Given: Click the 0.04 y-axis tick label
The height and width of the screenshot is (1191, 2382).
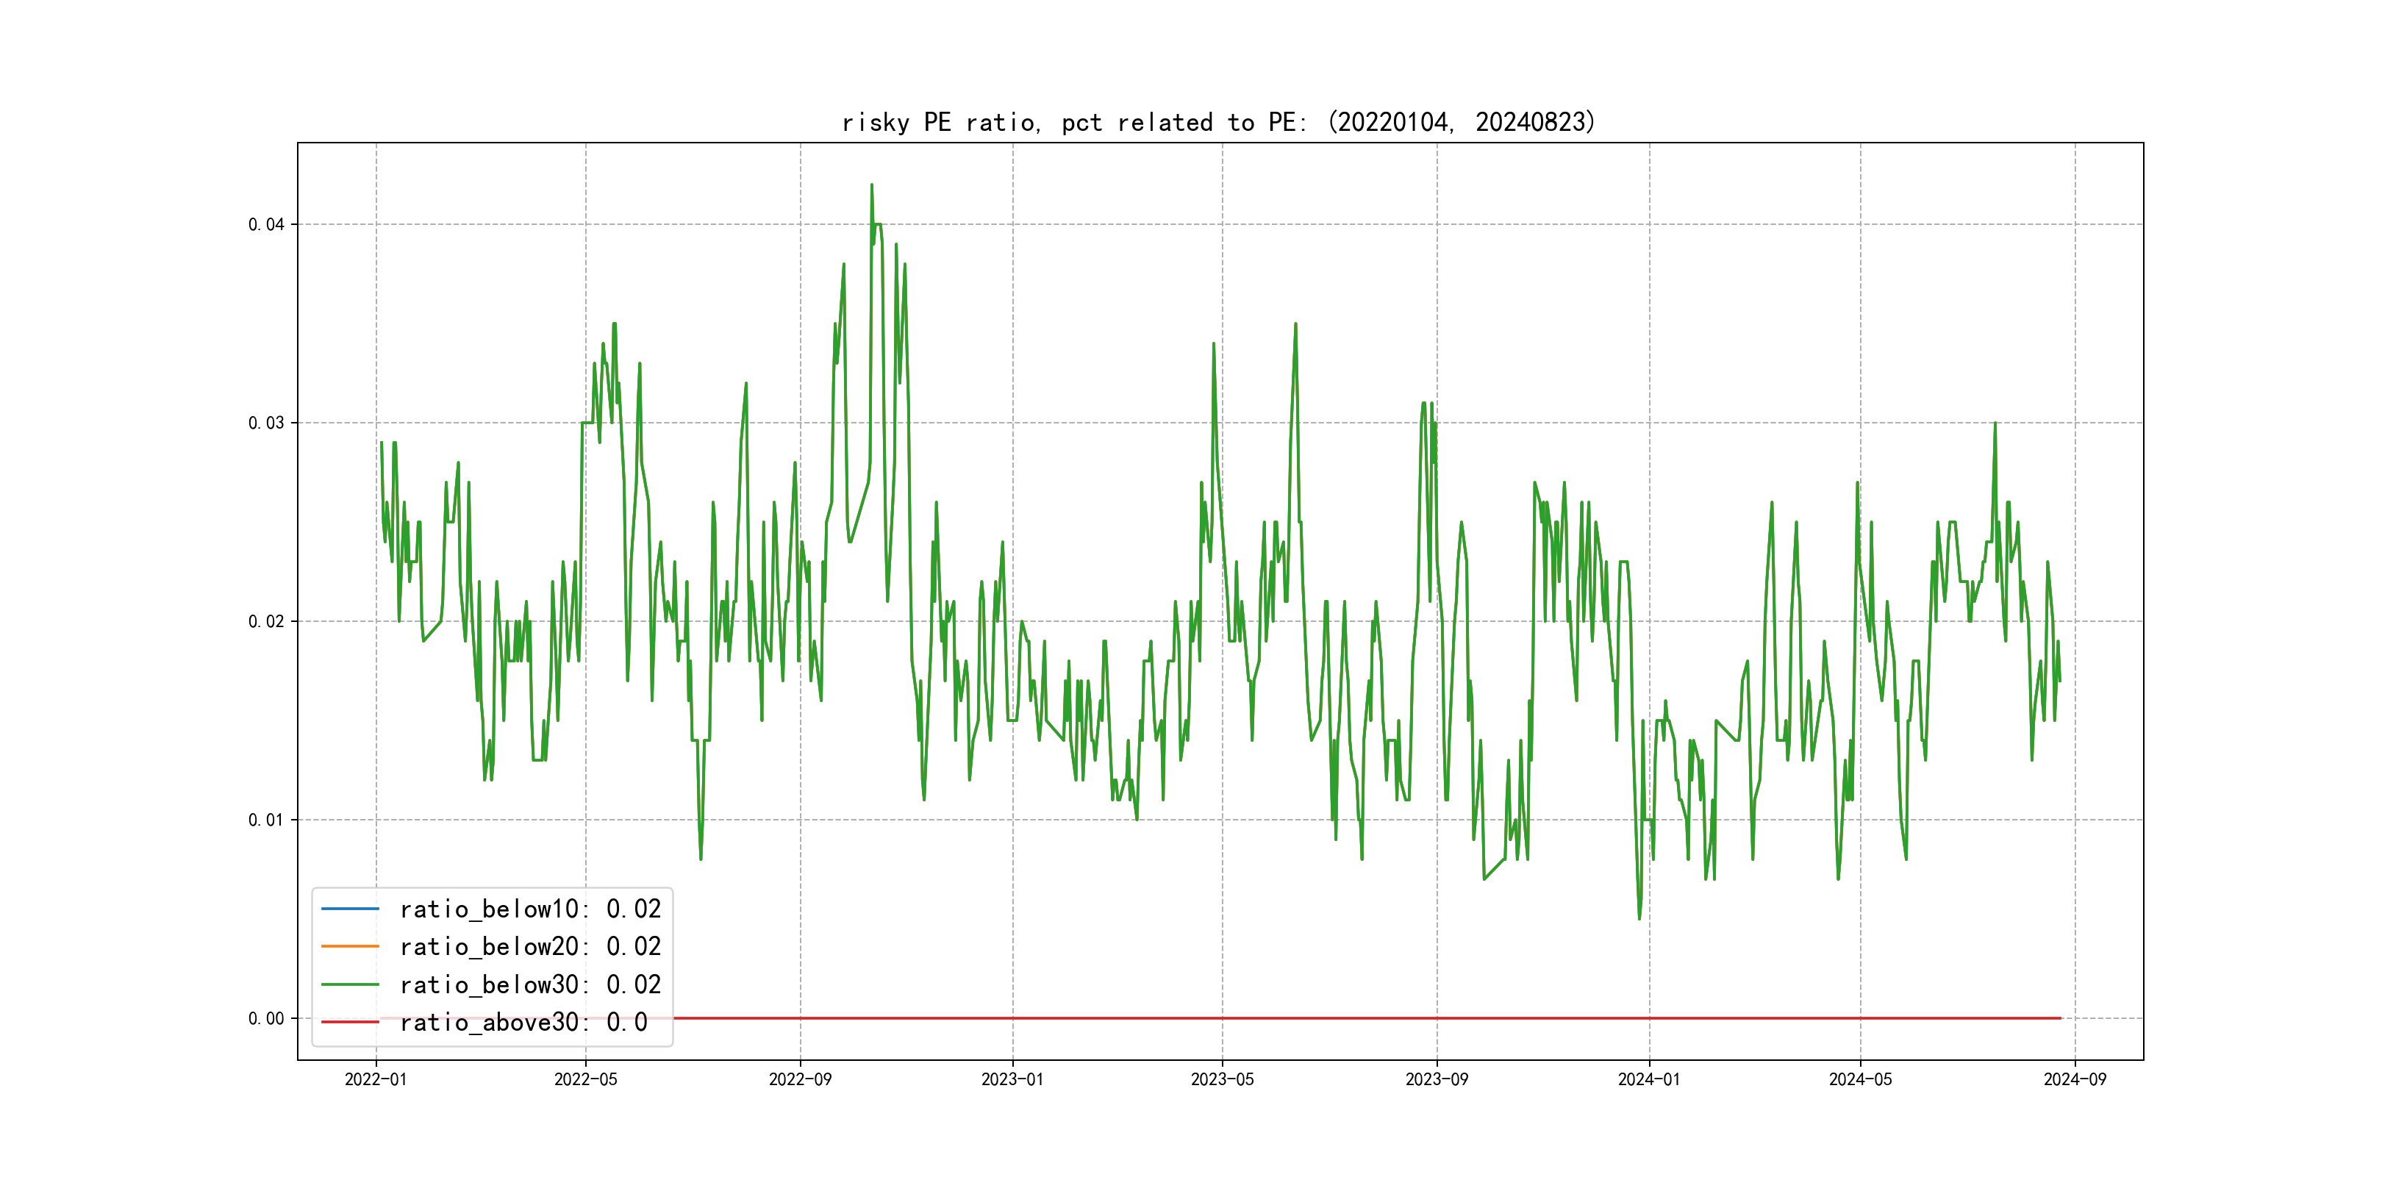Looking at the screenshot, I should coord(266,225).
